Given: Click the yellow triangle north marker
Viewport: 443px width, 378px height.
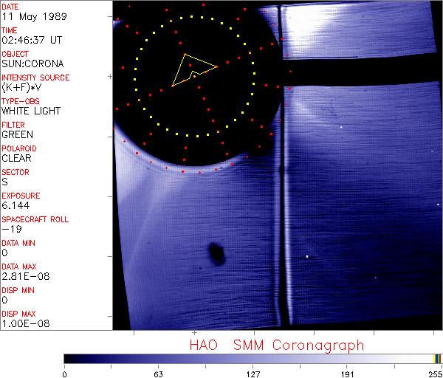Looking at the screenshot, I should 192,68.
